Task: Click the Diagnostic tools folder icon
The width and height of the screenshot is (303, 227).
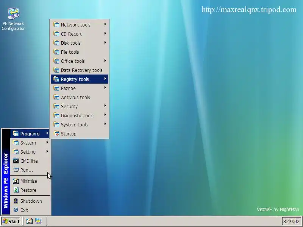Action: click(56, 115)
